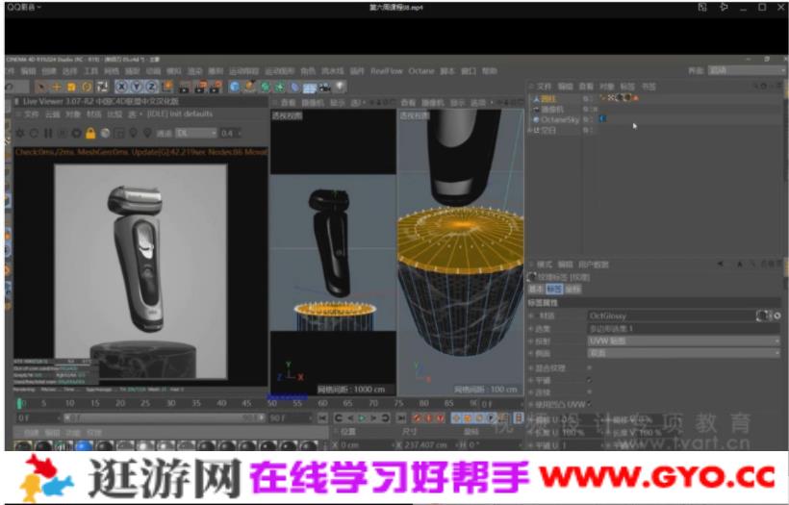The height and width of the screenshot is (505, 789).
Task: Open the Octane menu in menu bar
Action: point(421,71)
